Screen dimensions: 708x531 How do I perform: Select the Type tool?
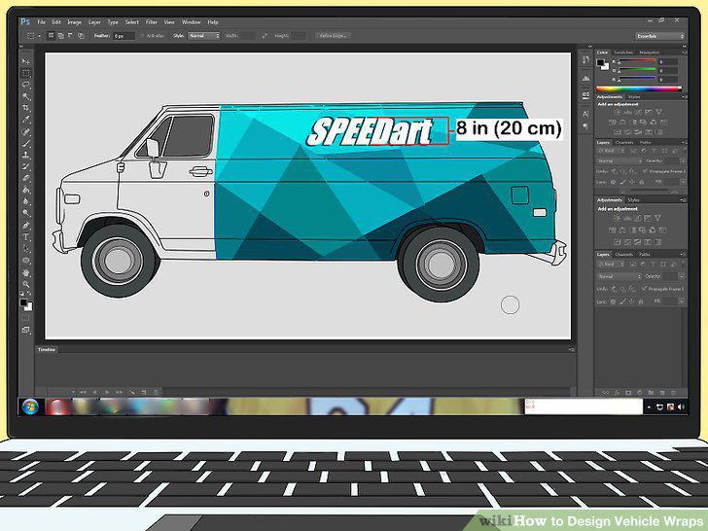(25, 237)
